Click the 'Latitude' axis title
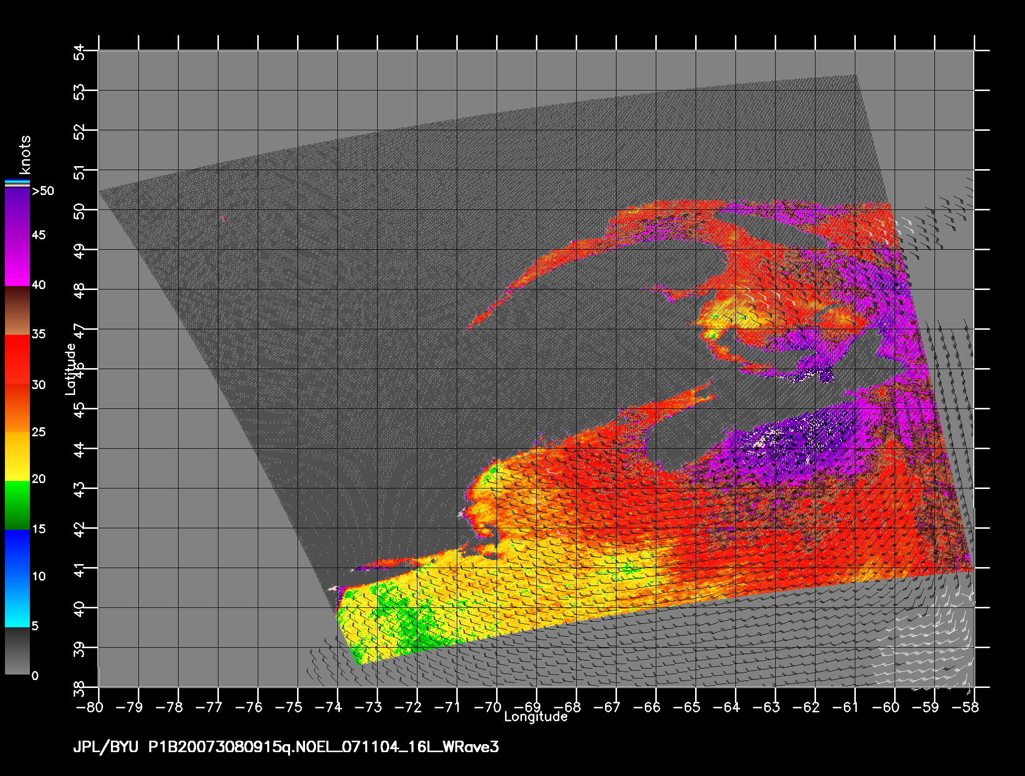 (71, 369)
